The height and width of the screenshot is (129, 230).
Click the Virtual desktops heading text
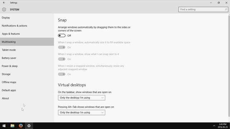[x=72, y=85]
